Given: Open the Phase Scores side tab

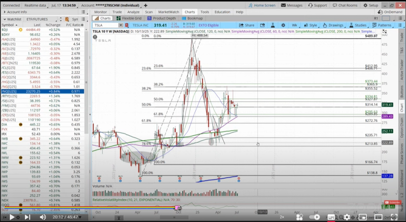Looking at the screenshot, I should coord(402,154).
